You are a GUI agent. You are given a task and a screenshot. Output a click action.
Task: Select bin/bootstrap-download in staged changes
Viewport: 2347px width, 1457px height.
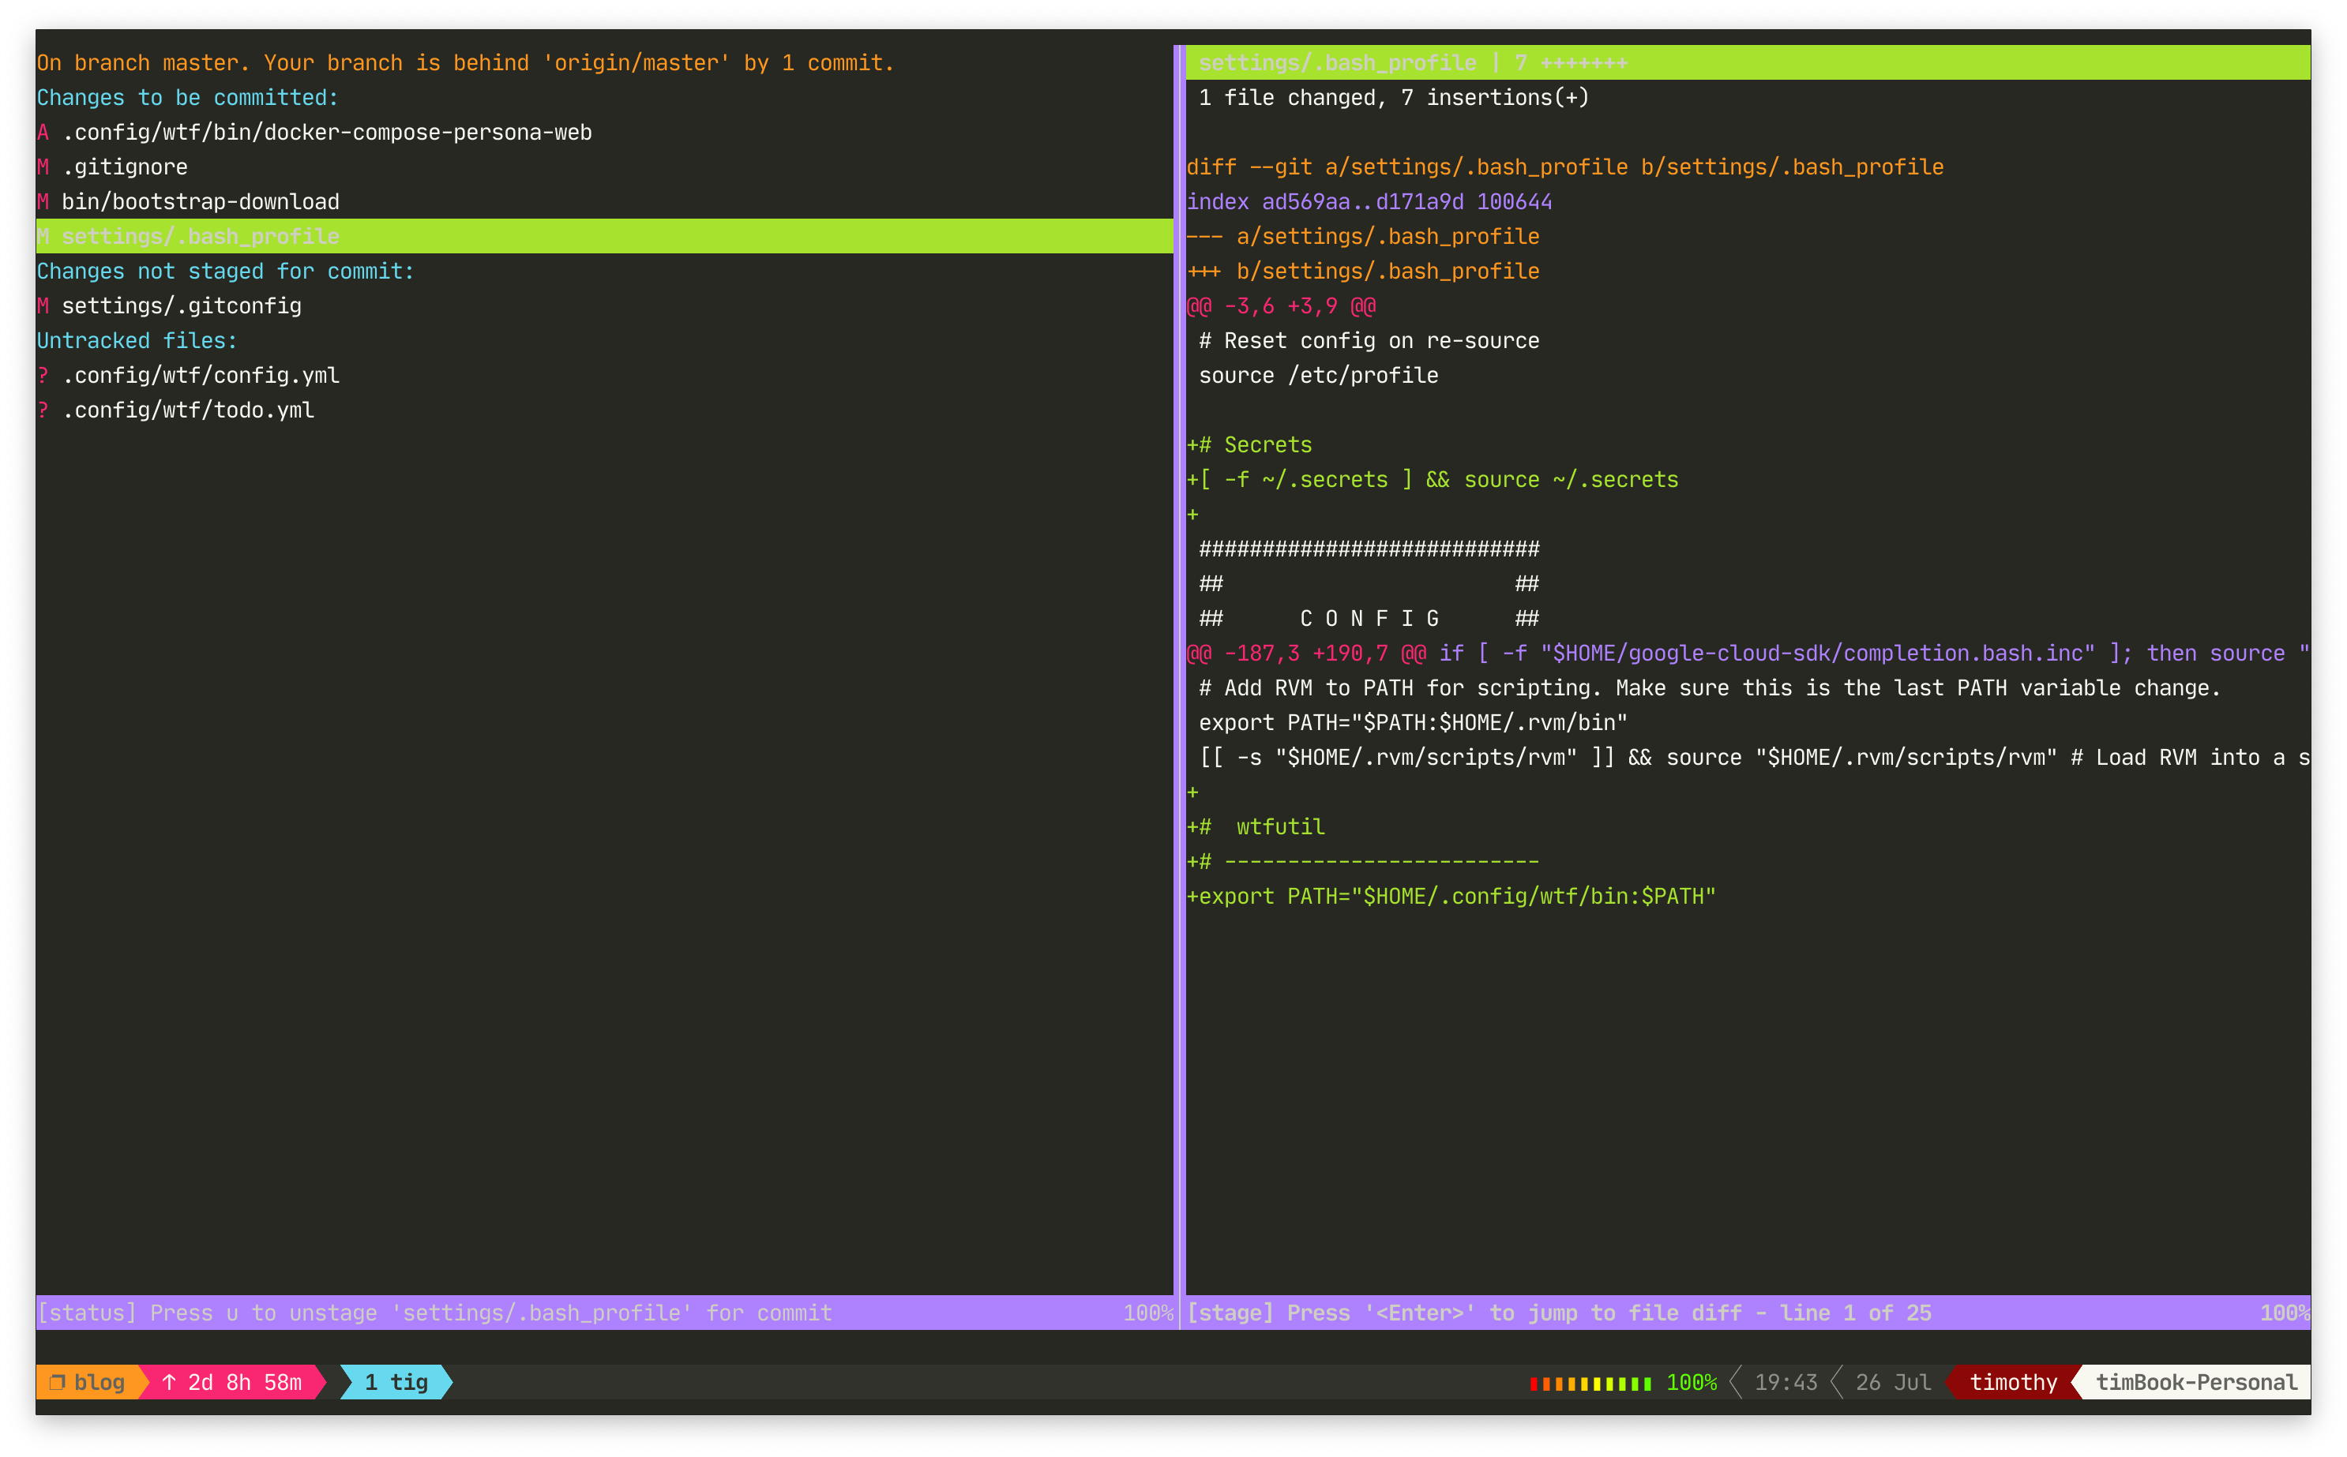[201, 201]
